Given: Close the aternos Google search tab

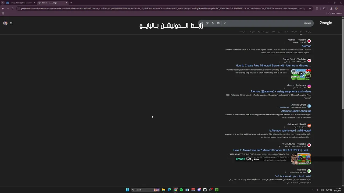Looking at the screenshot, I should click(x=66, y=3).
